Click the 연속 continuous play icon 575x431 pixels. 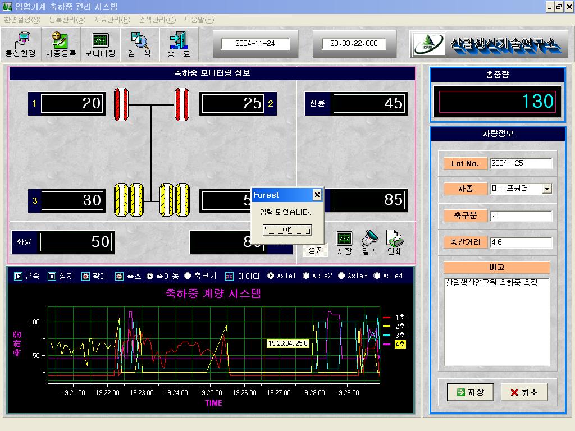[18, 276]
